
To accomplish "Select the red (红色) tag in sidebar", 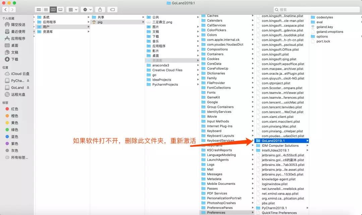I will pos(14,109).
